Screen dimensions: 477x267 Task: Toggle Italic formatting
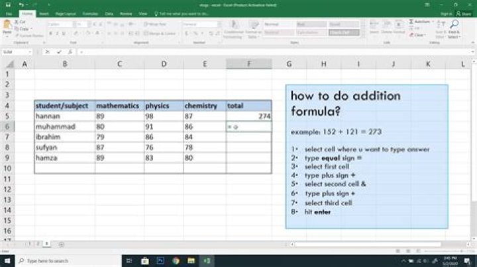(57, 34)
